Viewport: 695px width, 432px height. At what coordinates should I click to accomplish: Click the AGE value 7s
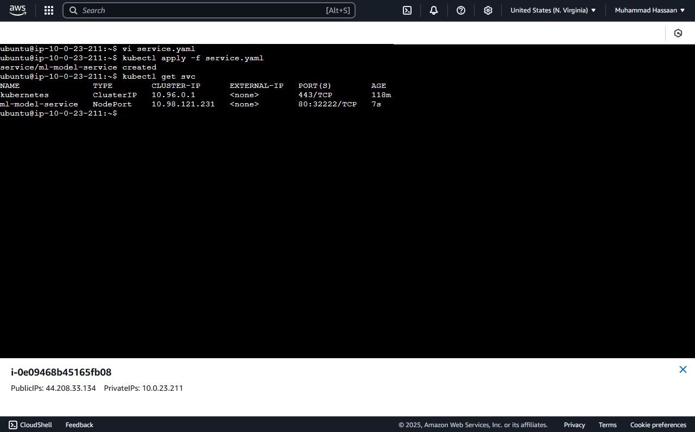pyautogui.click(x=376, y=104)
